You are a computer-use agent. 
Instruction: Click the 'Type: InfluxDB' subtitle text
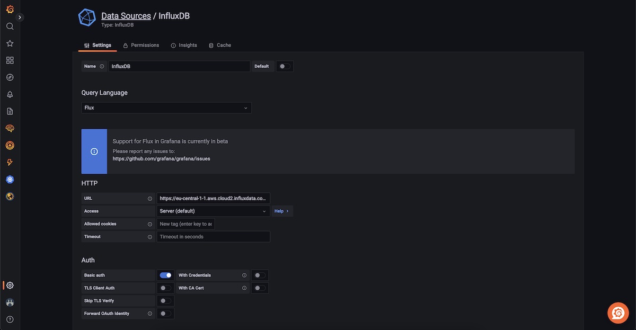point(118,25)
